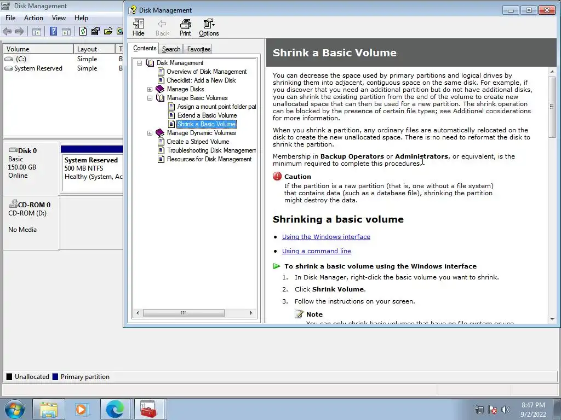Expand the Manage Dynamic Volumes node

coord(150,133)
